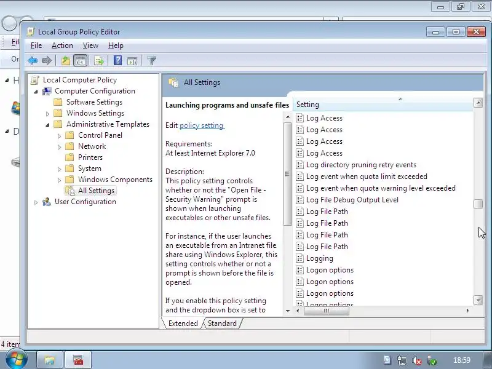Select the Windows Components tree item
492x369 pixels.
click(x=115, y=180)
